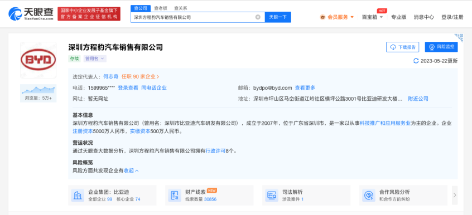Expand the 百宝箱 dropdown
Image resolution: width=472 pixels, height=215 pixels.
(381, 17)
